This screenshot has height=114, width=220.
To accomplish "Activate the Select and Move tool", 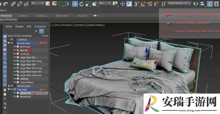I will pos(75,4).
